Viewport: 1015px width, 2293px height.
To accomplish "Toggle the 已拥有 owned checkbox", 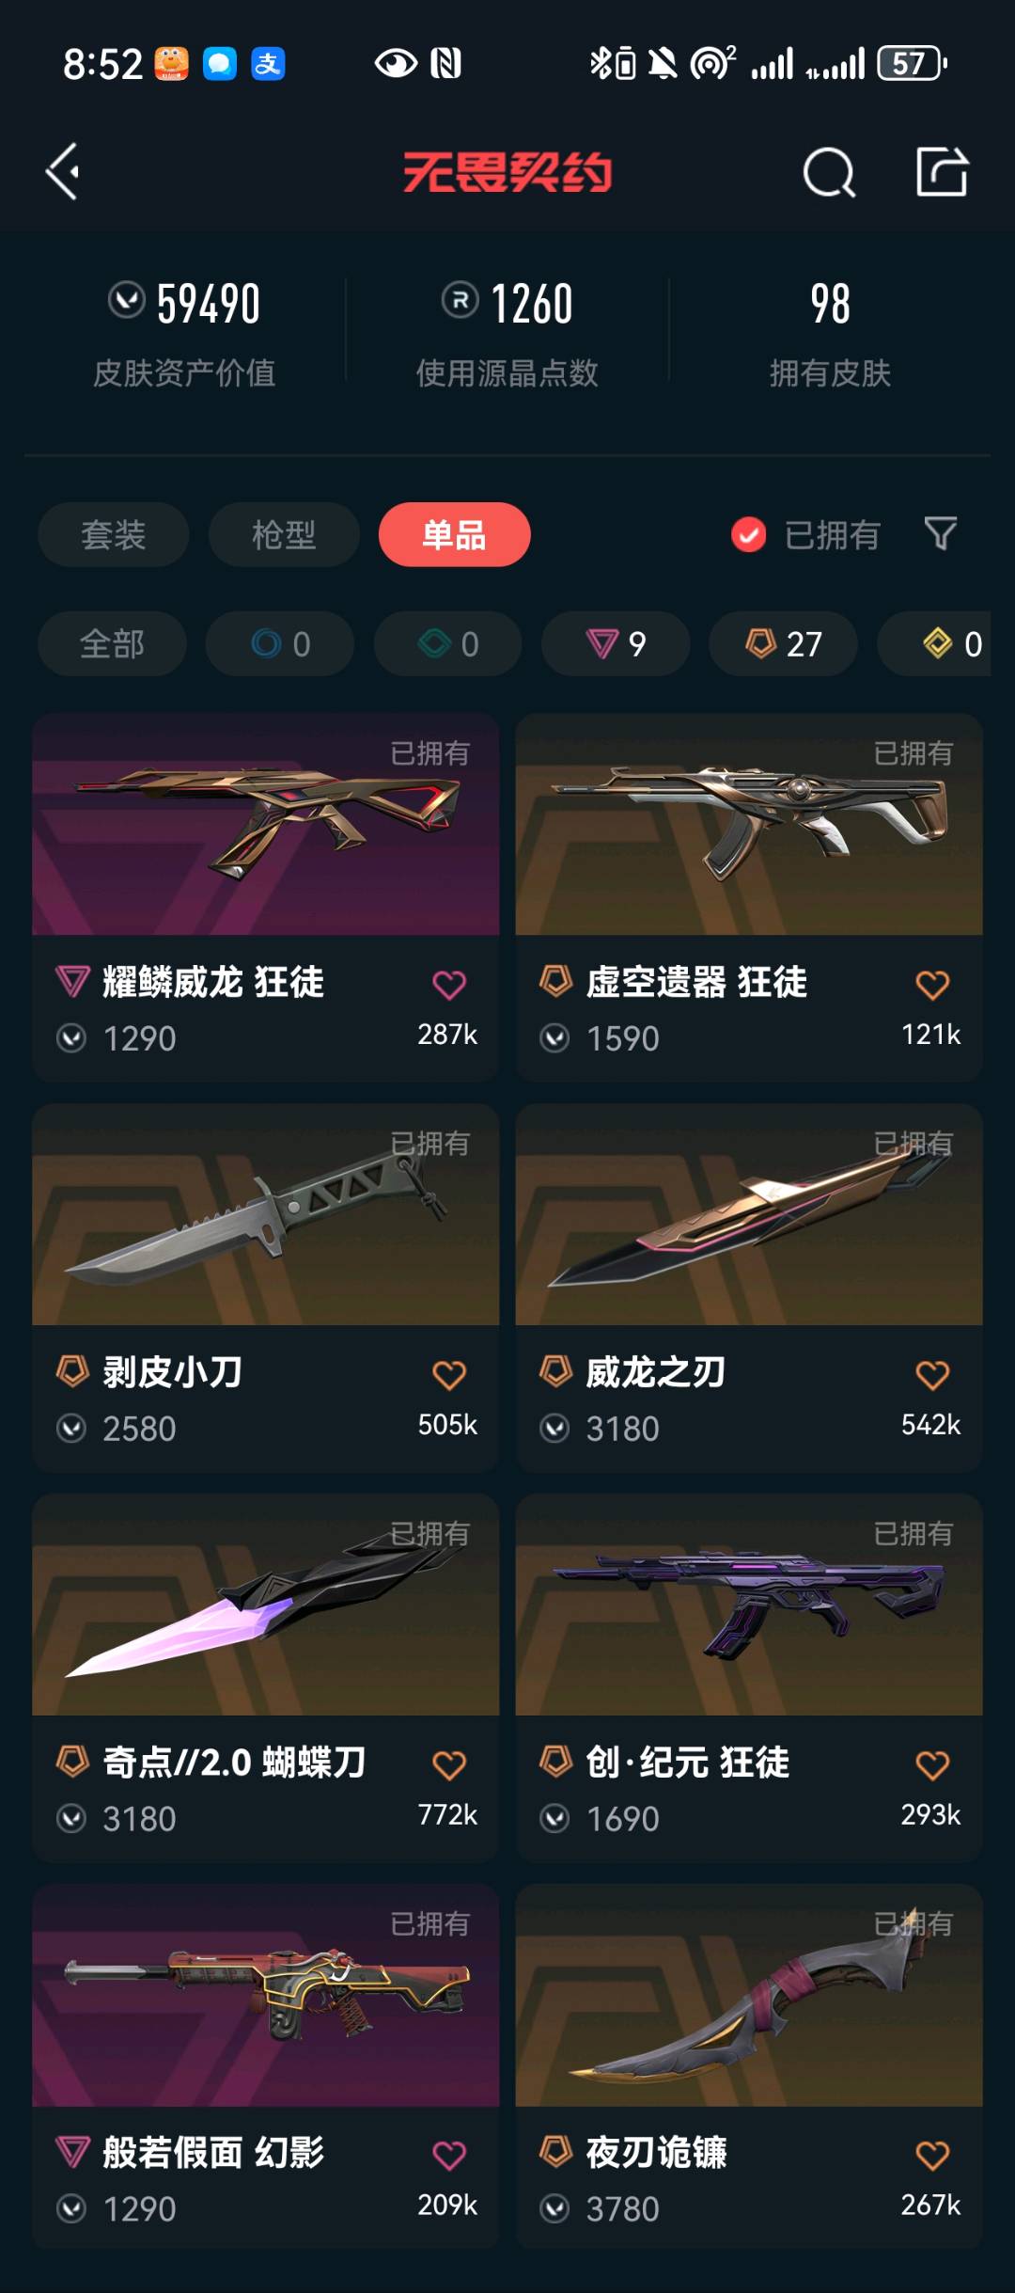I will point(748,535).
